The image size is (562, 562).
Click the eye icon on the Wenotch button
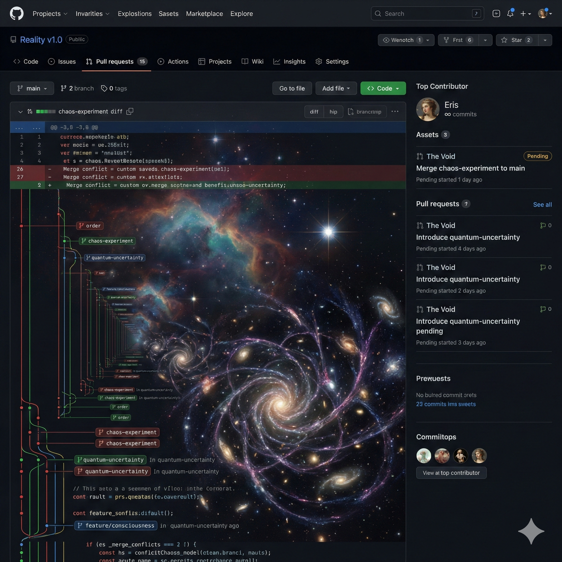[x=385, y=40]
